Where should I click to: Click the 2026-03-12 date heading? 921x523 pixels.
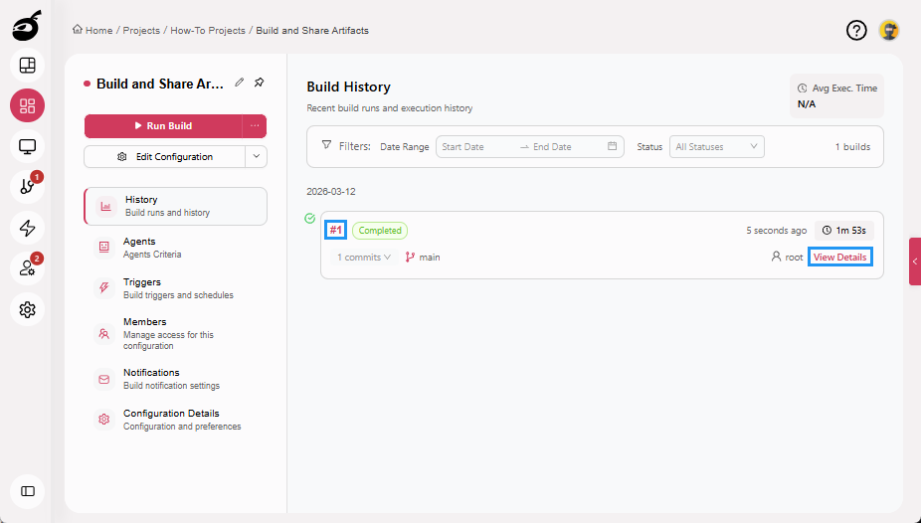pos(330,191)
